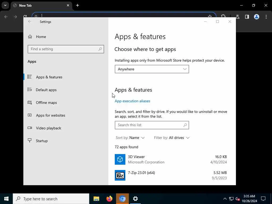Image resolution: width=272 pixels, height=204 pixels.
Task: Close the New Tab in Chrome
Action: (x=68, y=5)
